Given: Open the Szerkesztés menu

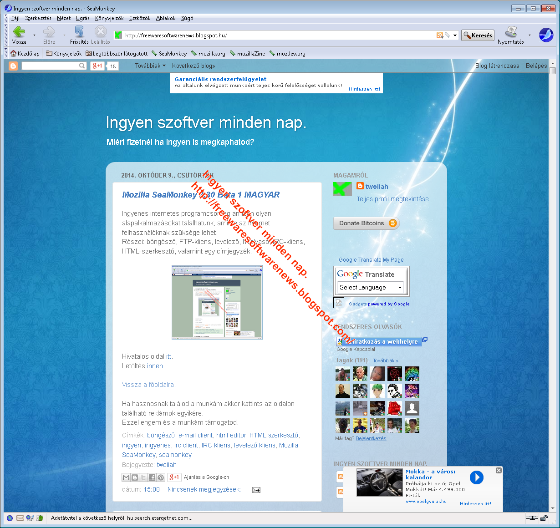Looking at the screenshot, I should [38, 18].
